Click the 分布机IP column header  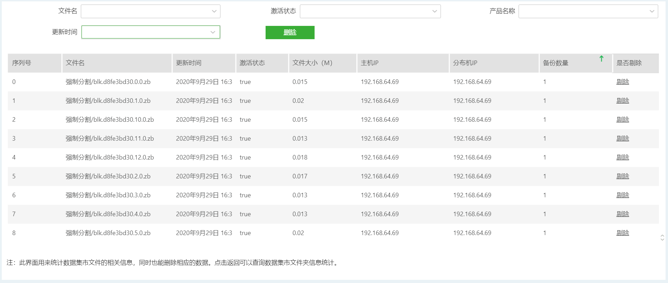click(465, 63)
